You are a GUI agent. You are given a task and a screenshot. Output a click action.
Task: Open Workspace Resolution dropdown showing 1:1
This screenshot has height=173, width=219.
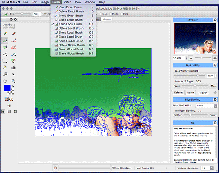(x=207, y=168)
